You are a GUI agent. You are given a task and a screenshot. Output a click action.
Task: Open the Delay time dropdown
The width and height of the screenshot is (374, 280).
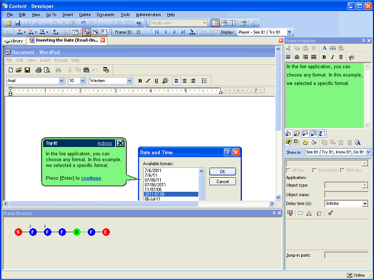click(x=365, y=204)
